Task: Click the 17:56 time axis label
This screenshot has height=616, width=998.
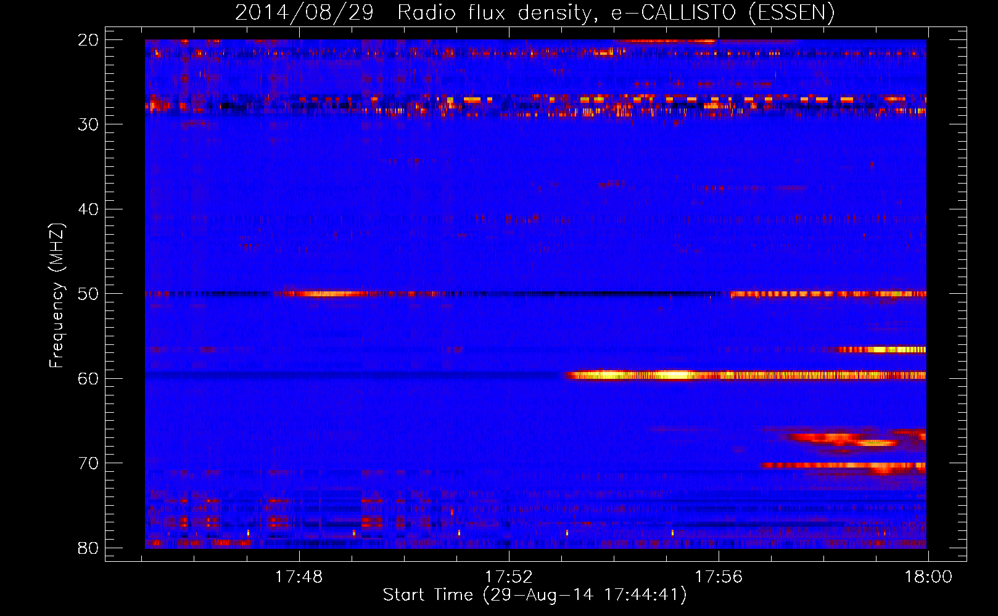Action: [719, 577]
